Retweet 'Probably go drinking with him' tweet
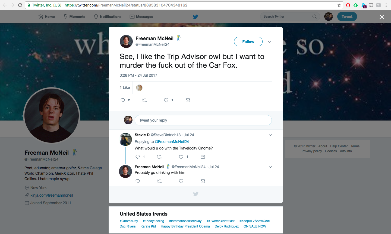The width and height of the screenshot is (391, 234). point(159,181)
